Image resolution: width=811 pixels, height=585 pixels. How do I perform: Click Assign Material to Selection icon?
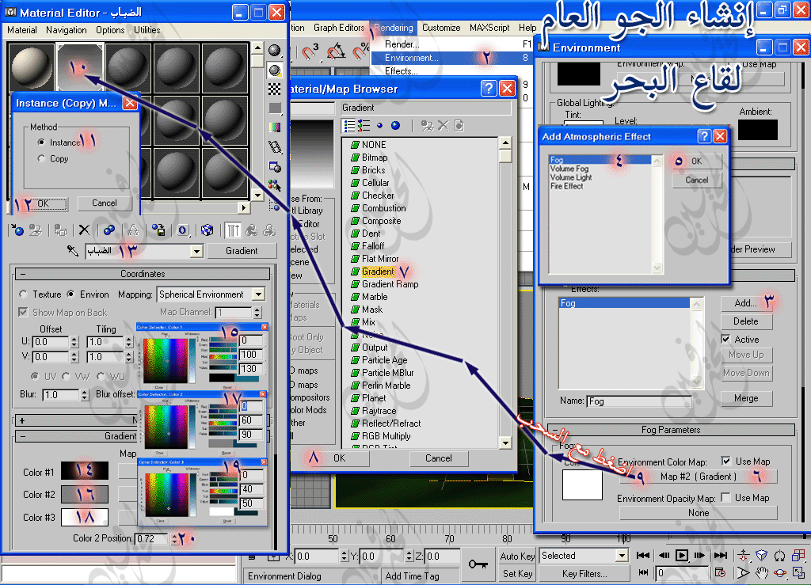[60, 230]
